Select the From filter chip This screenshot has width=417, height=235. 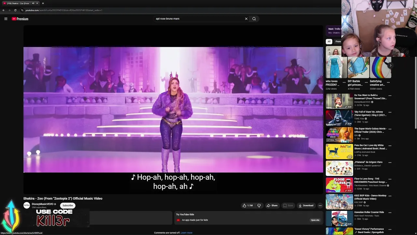(x=338, y=41)
